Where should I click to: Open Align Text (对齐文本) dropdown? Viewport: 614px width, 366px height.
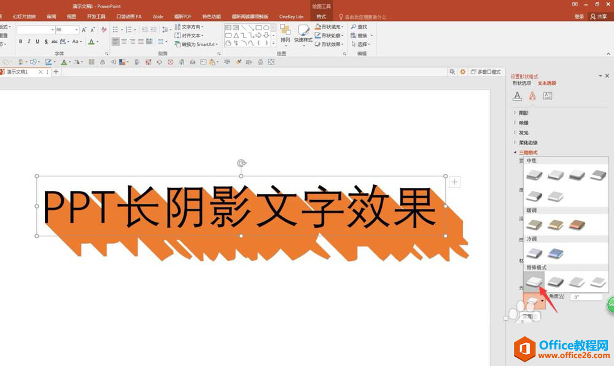[189, 36]
